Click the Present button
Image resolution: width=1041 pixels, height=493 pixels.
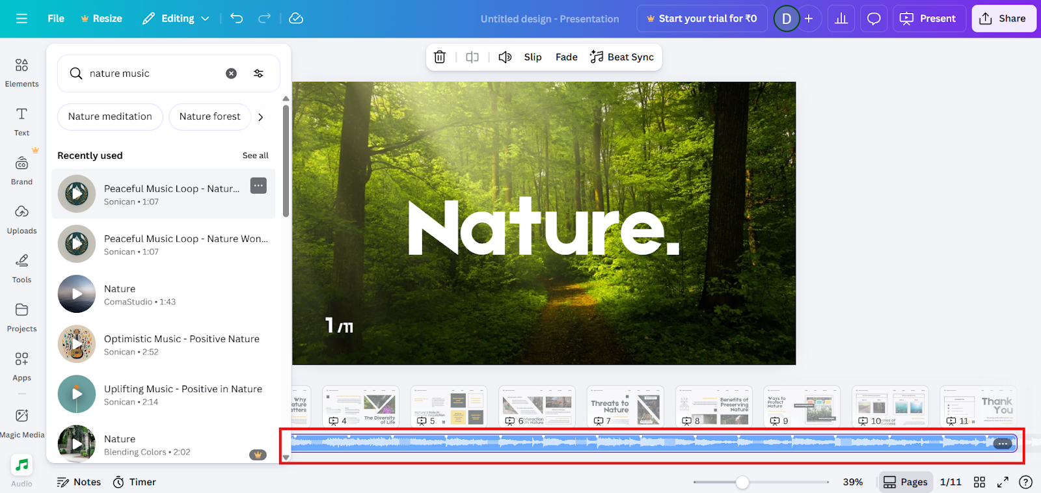pos(928,18)
